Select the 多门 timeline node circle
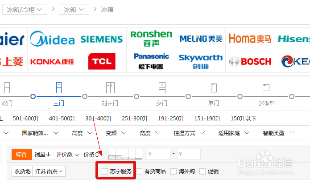Image resolution: width=310 pixels, height=183 pixels. click(136, 96)
